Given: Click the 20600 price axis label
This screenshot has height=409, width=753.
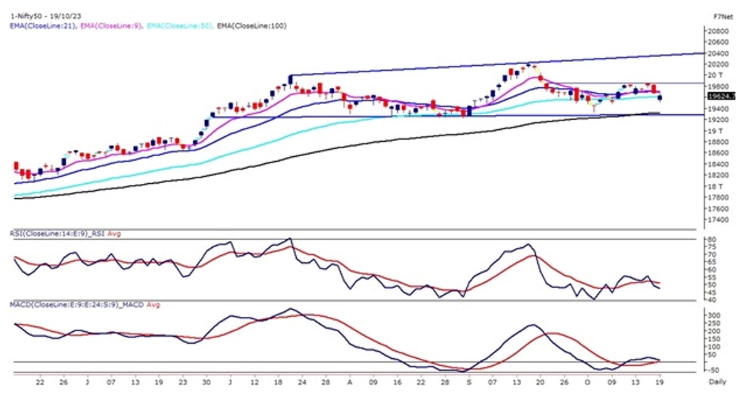Looking at the screenshot, I should [719, 42].
